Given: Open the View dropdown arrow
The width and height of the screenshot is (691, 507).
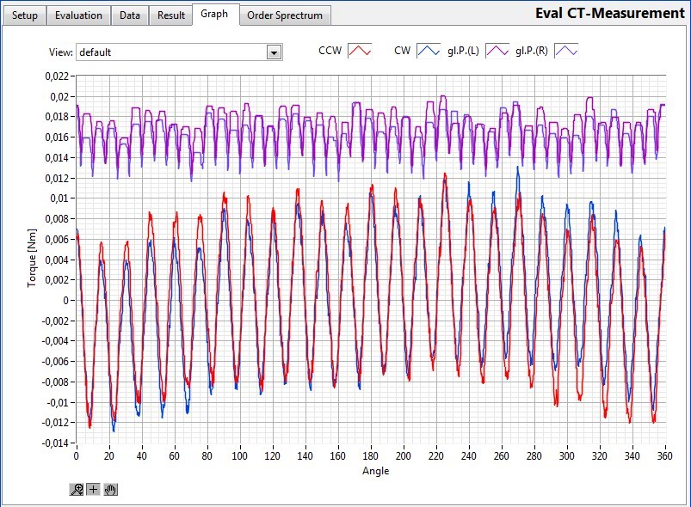Looking at the screenshot, I should click(274, 52).
